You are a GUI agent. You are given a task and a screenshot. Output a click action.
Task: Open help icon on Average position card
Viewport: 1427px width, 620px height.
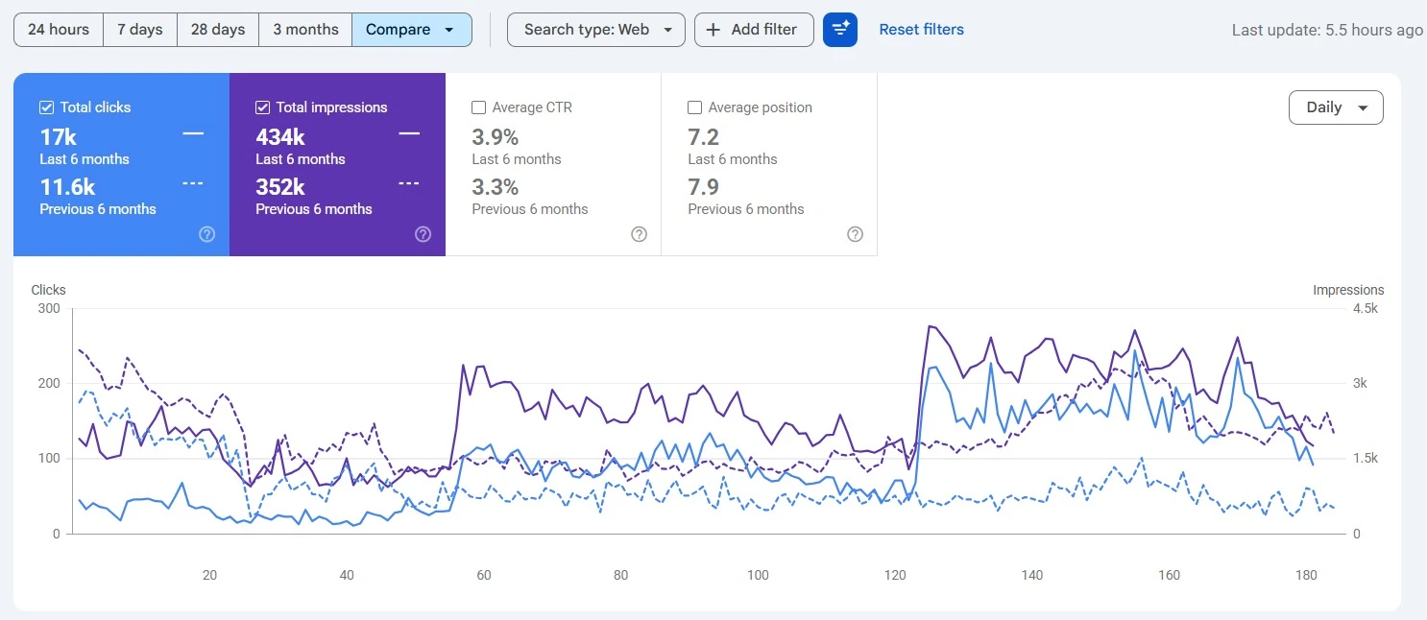point(855,234)
